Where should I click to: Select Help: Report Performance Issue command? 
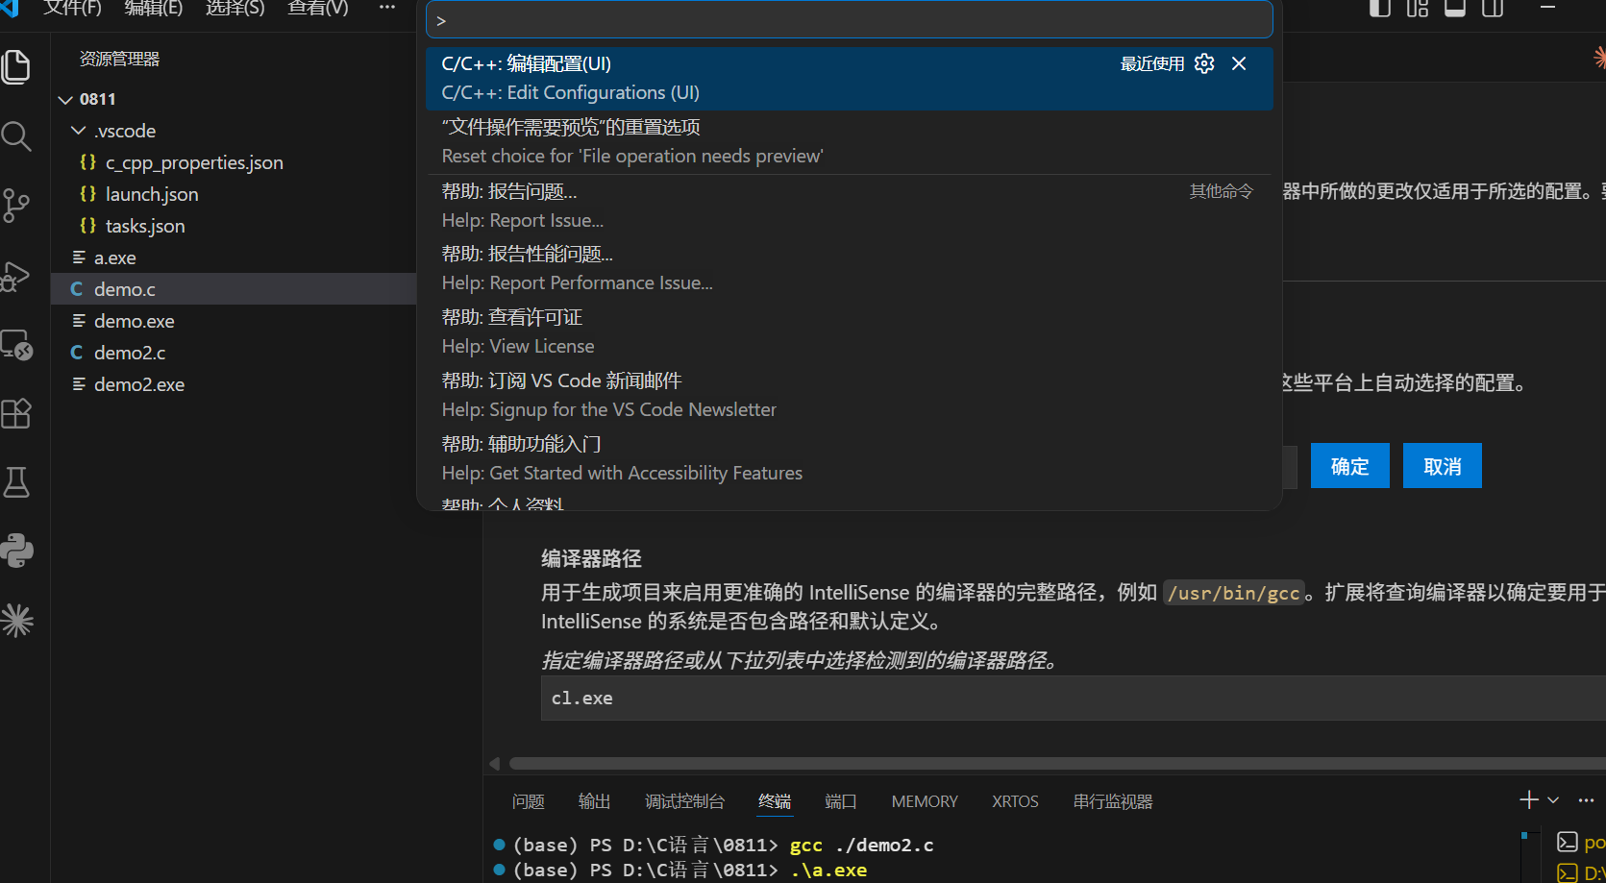pyautogui.click(x=850, y=269)
